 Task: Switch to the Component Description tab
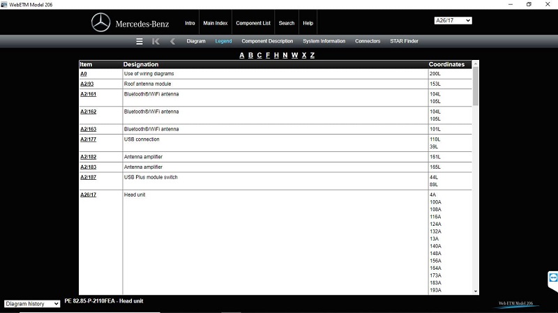(267, 41)
